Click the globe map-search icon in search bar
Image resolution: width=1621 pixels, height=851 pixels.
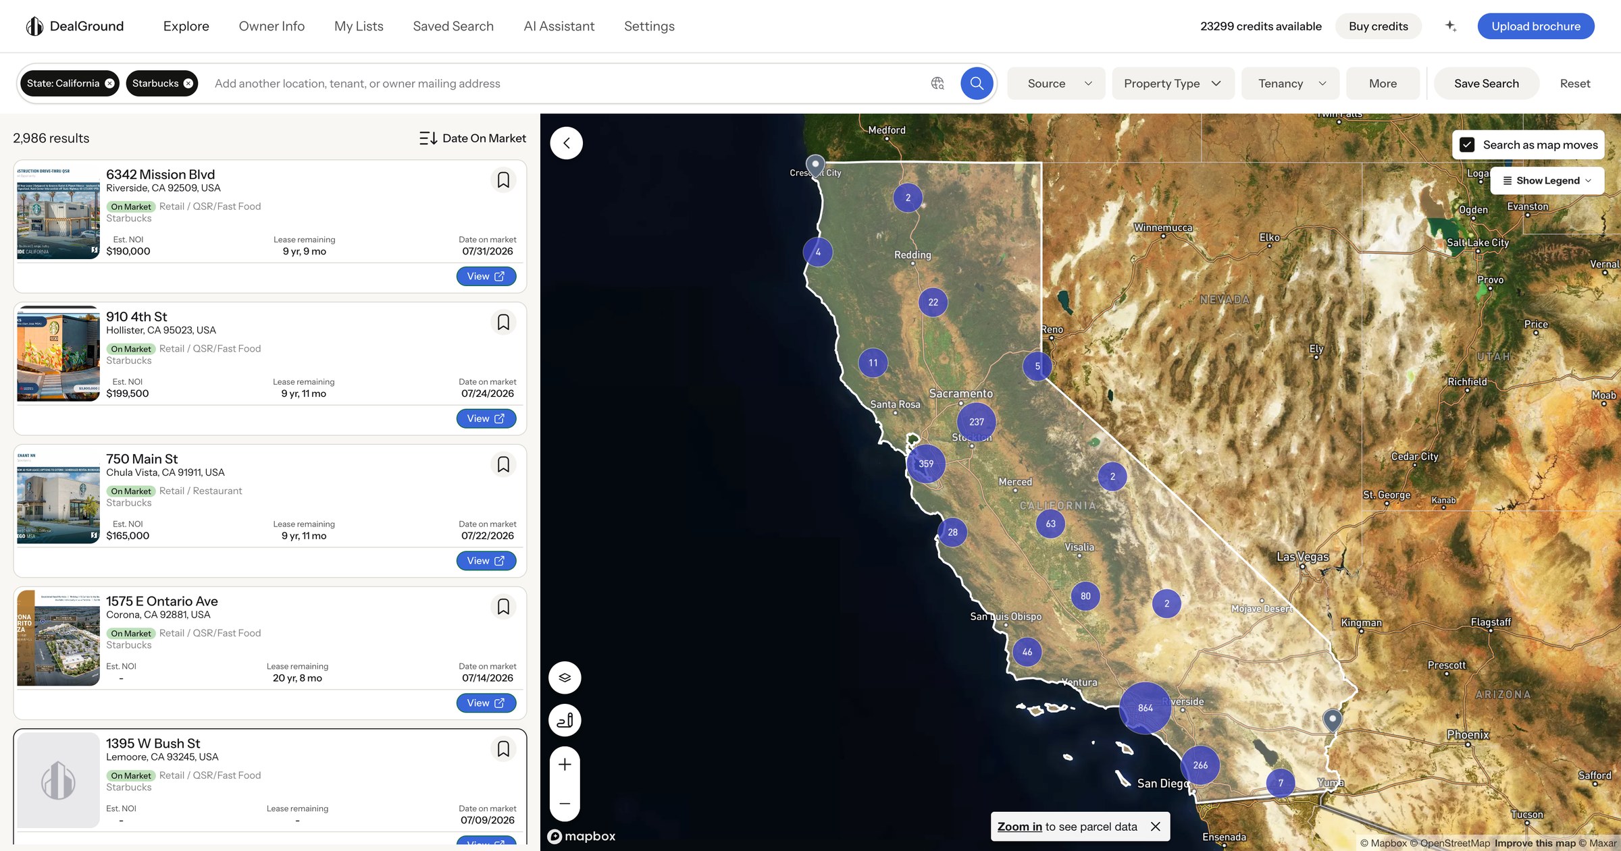937,84
